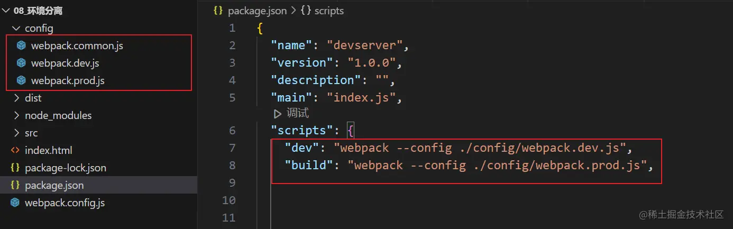The height and width of the screenshot is (229, 733).
Task: Expand the node_modules folder chevron
Action: (x=16, y=115)
